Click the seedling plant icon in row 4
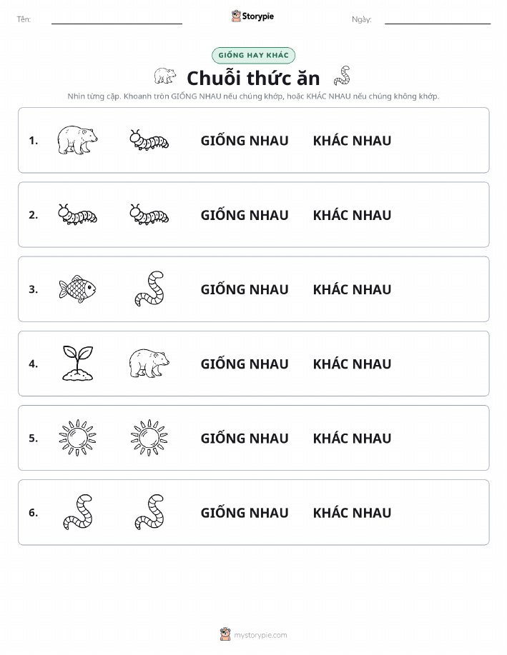Viewport: 507px width, 655px height. pos(78,364)
